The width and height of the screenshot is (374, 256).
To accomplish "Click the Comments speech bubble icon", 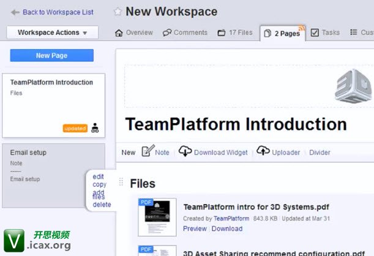I will 167,32.
